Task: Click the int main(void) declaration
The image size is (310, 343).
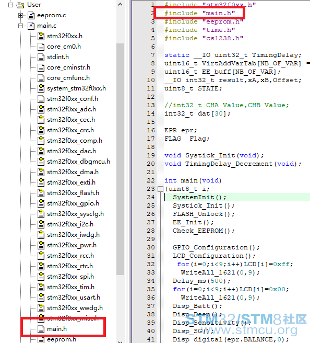Action: (193, 180)
